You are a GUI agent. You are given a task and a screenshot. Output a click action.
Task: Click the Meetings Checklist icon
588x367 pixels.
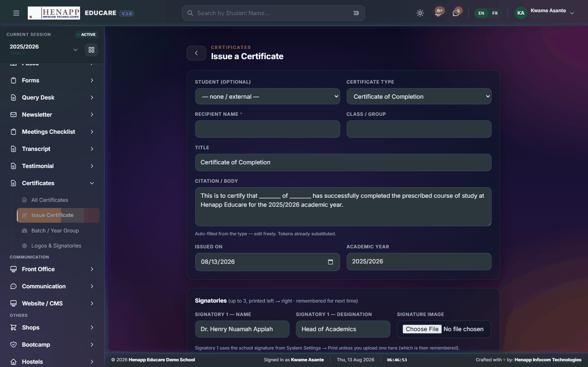click(x=13, y=132)
